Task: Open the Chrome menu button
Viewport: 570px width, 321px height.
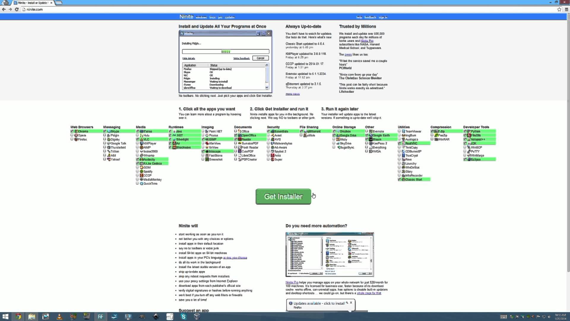Action: [566, 10]
